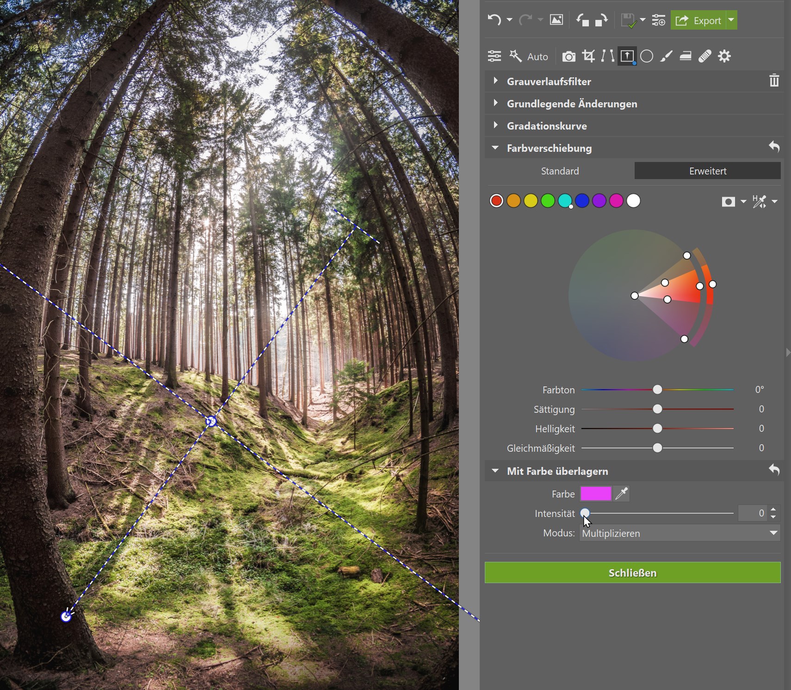Click the Gleichmäßigkeit slider handle
Image resolution: width=791 pixels, height=690 pixels.
pos(657,448)
